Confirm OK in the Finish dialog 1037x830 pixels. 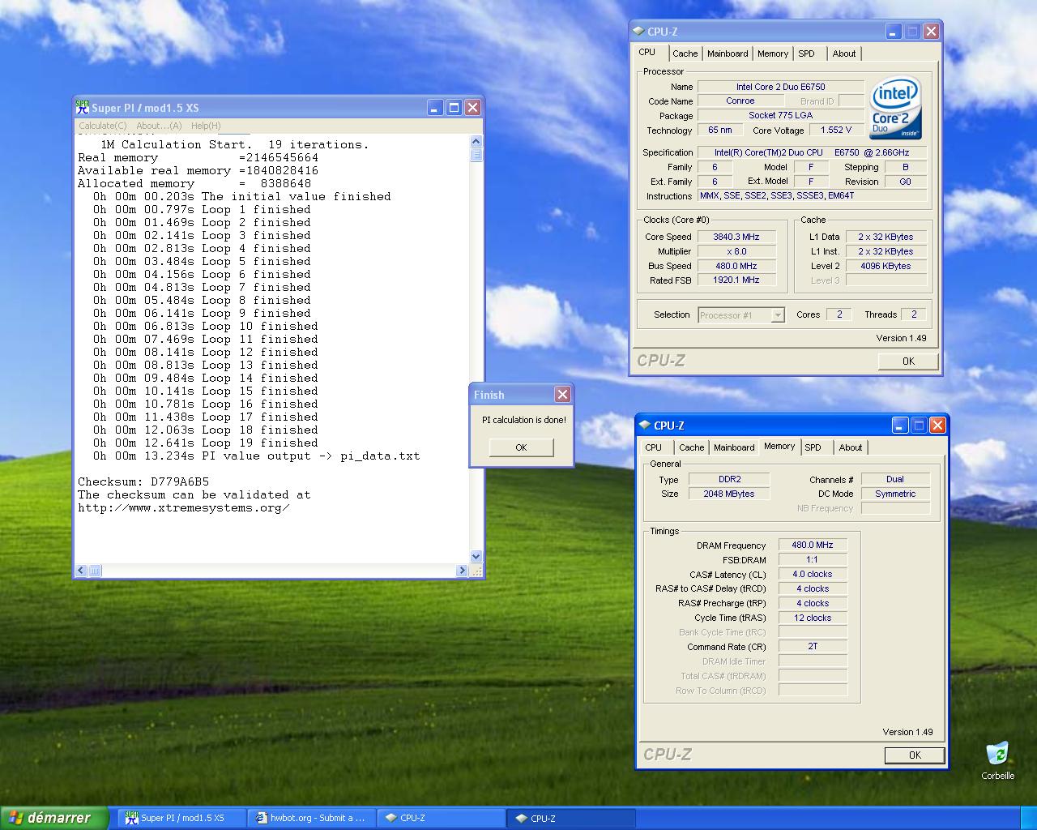pyautogui.click(x=521, y=447)
